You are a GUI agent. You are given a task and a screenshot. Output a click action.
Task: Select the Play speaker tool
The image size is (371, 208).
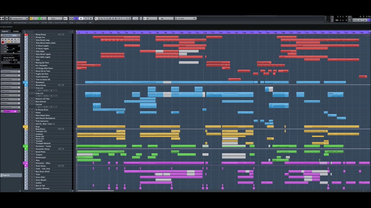[x=127, y=18]
